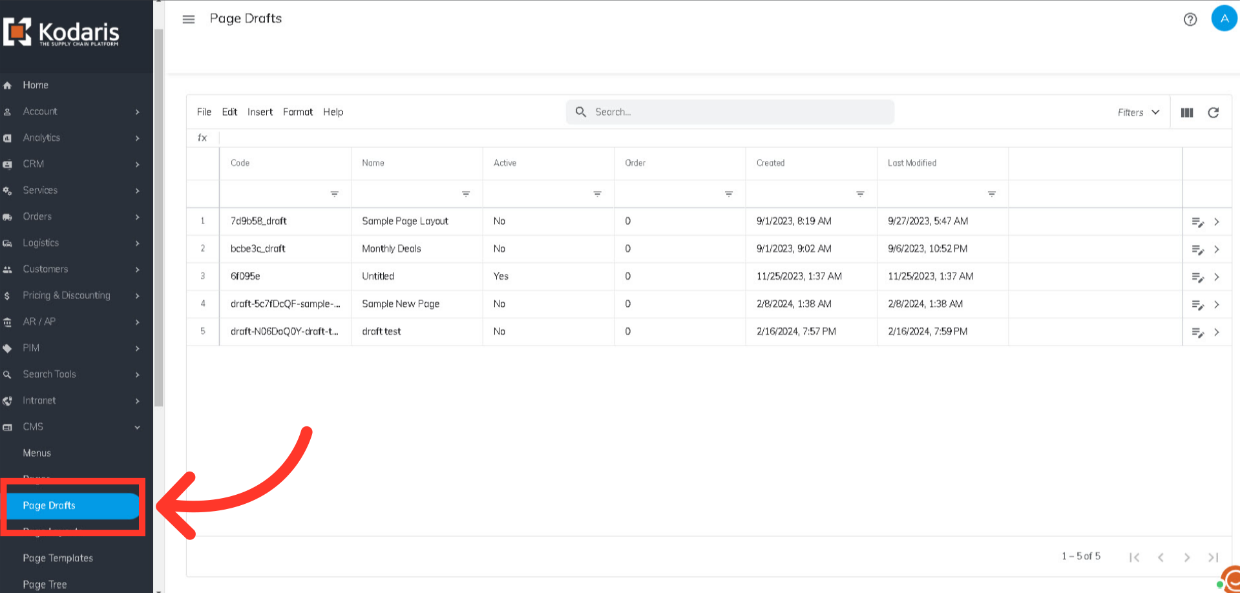This screenshot has width=1240, height=593.
Task: Open details arrow for draft test row
Action: point(1217,332)
